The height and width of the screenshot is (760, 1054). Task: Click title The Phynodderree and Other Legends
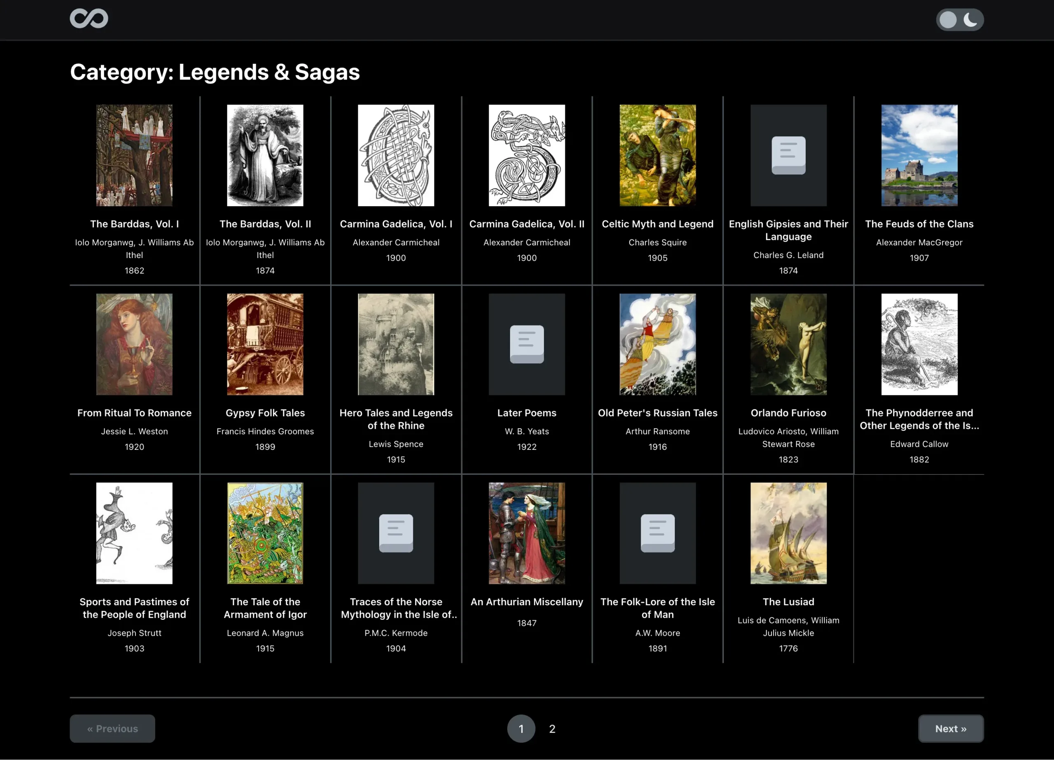coord(919,419)
